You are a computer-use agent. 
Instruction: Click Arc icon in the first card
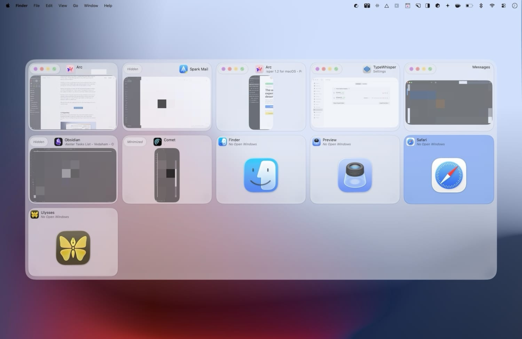coord(70,69)
